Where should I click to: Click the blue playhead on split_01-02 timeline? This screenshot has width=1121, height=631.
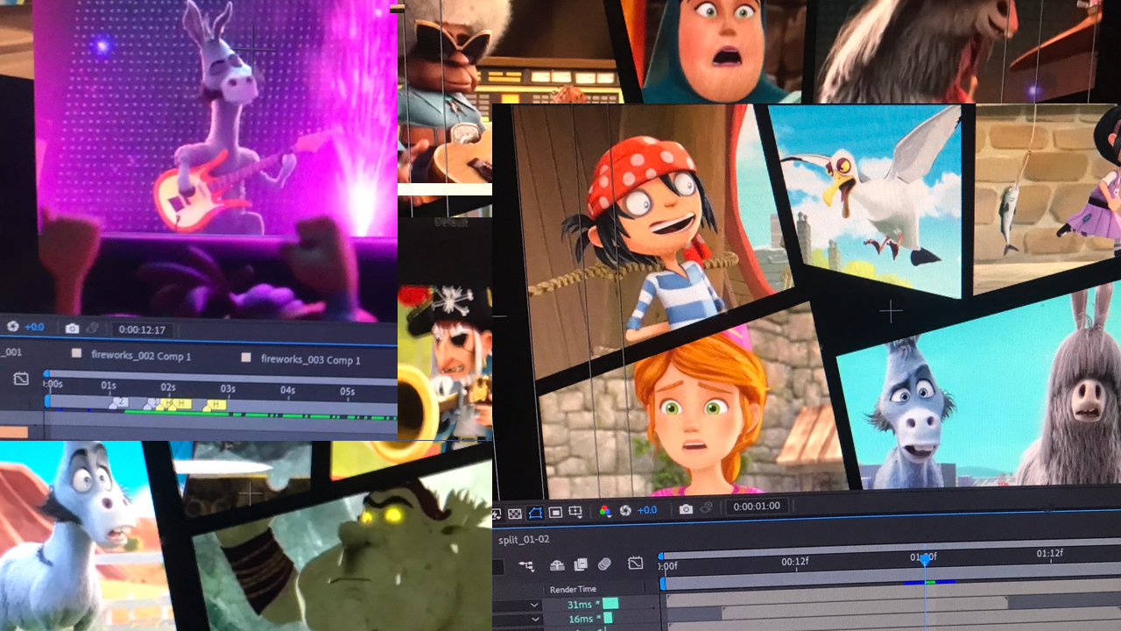[x=925, y=559]
